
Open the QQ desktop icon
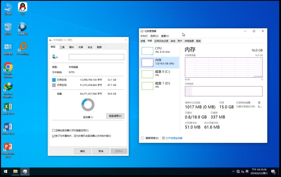click(23, 7)
